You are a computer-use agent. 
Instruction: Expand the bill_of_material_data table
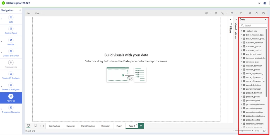pos(242,35)
